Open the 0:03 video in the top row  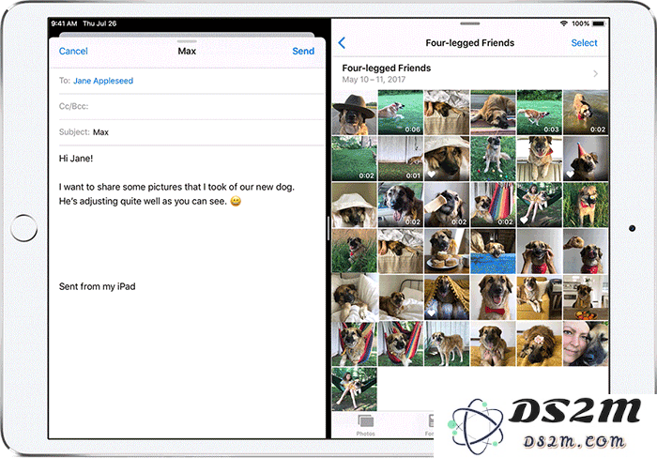(x=540, y=113)
